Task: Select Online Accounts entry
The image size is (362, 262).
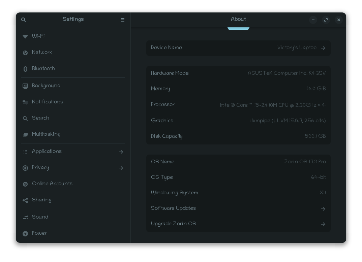Action: pos(73,184)
